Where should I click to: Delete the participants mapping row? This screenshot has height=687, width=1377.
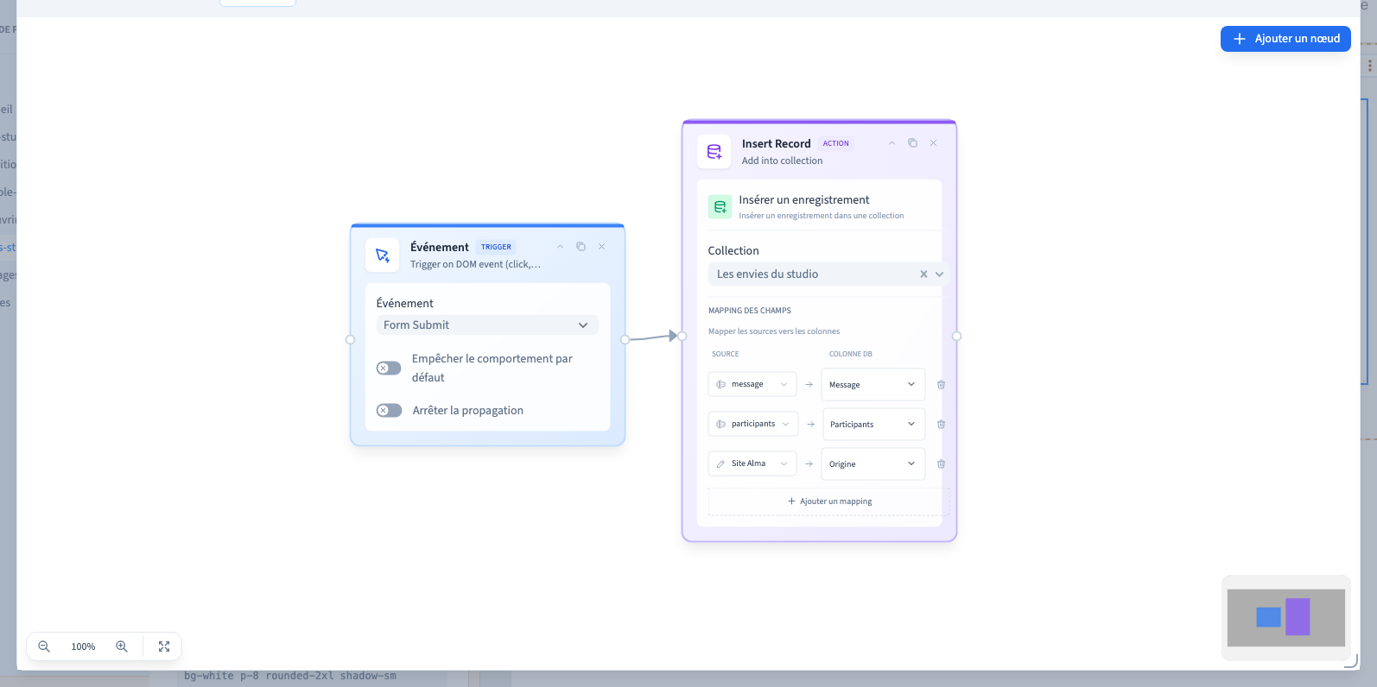pos(942,425)
